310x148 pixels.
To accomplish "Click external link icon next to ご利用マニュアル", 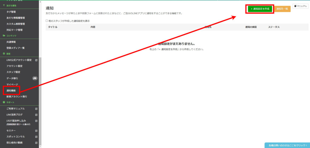I will (36, 109).
